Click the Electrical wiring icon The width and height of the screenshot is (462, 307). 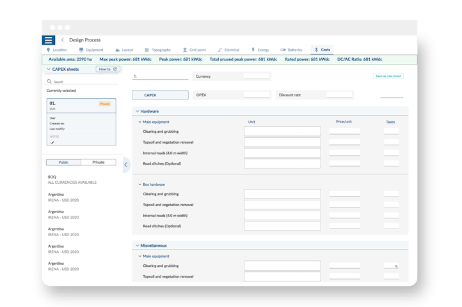[220, 50]
